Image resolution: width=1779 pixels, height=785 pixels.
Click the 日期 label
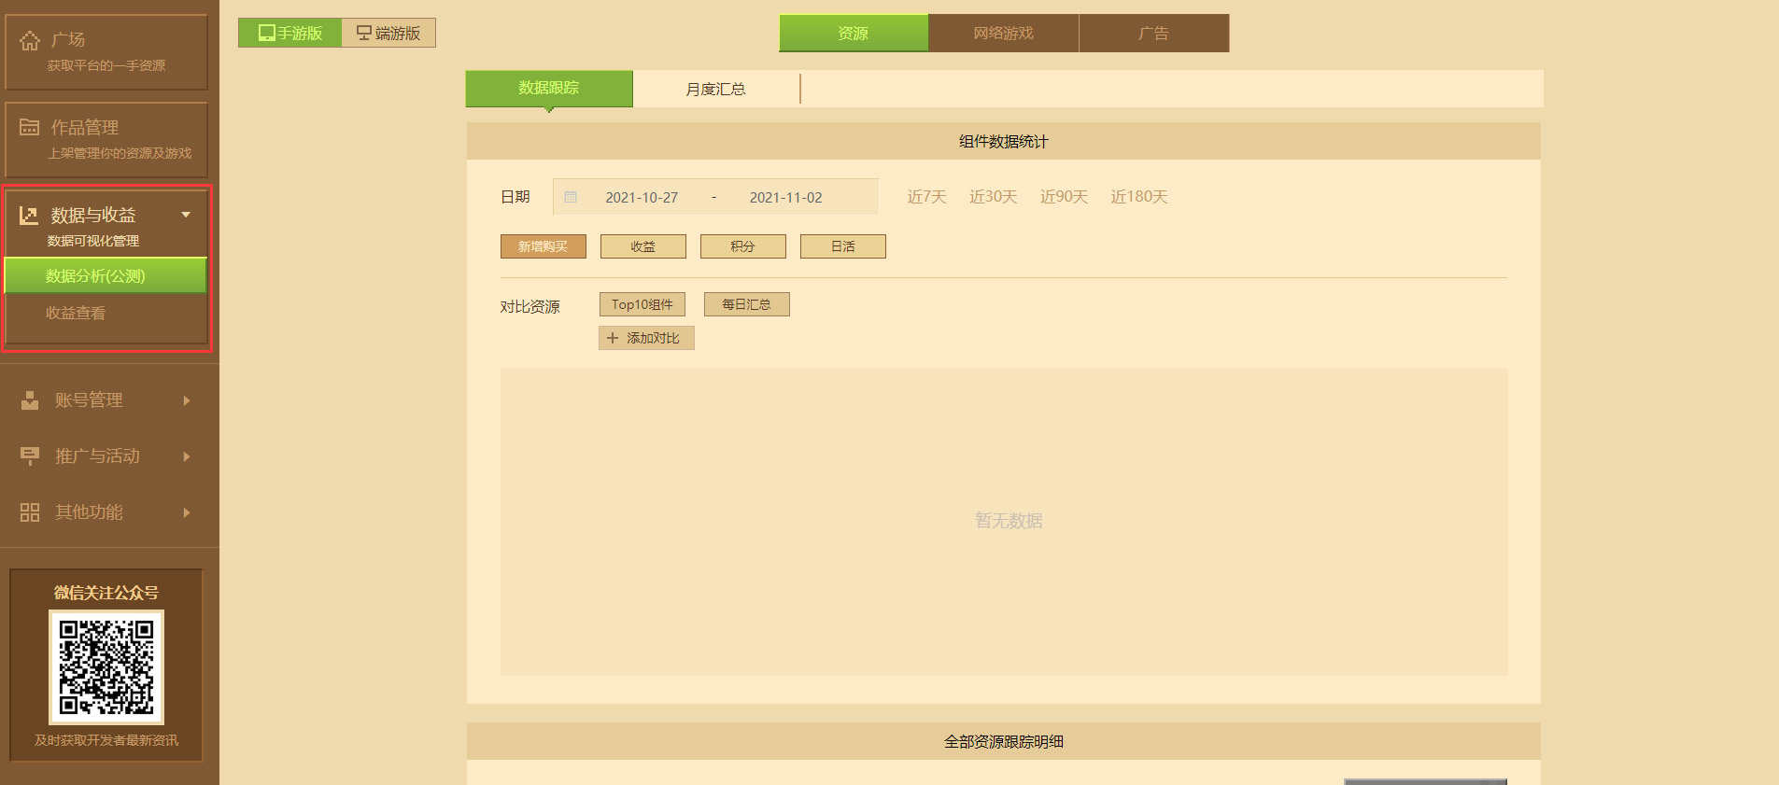click(515, 197)
